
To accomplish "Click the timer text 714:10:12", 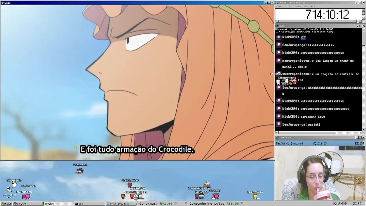I will click(327, 14).
